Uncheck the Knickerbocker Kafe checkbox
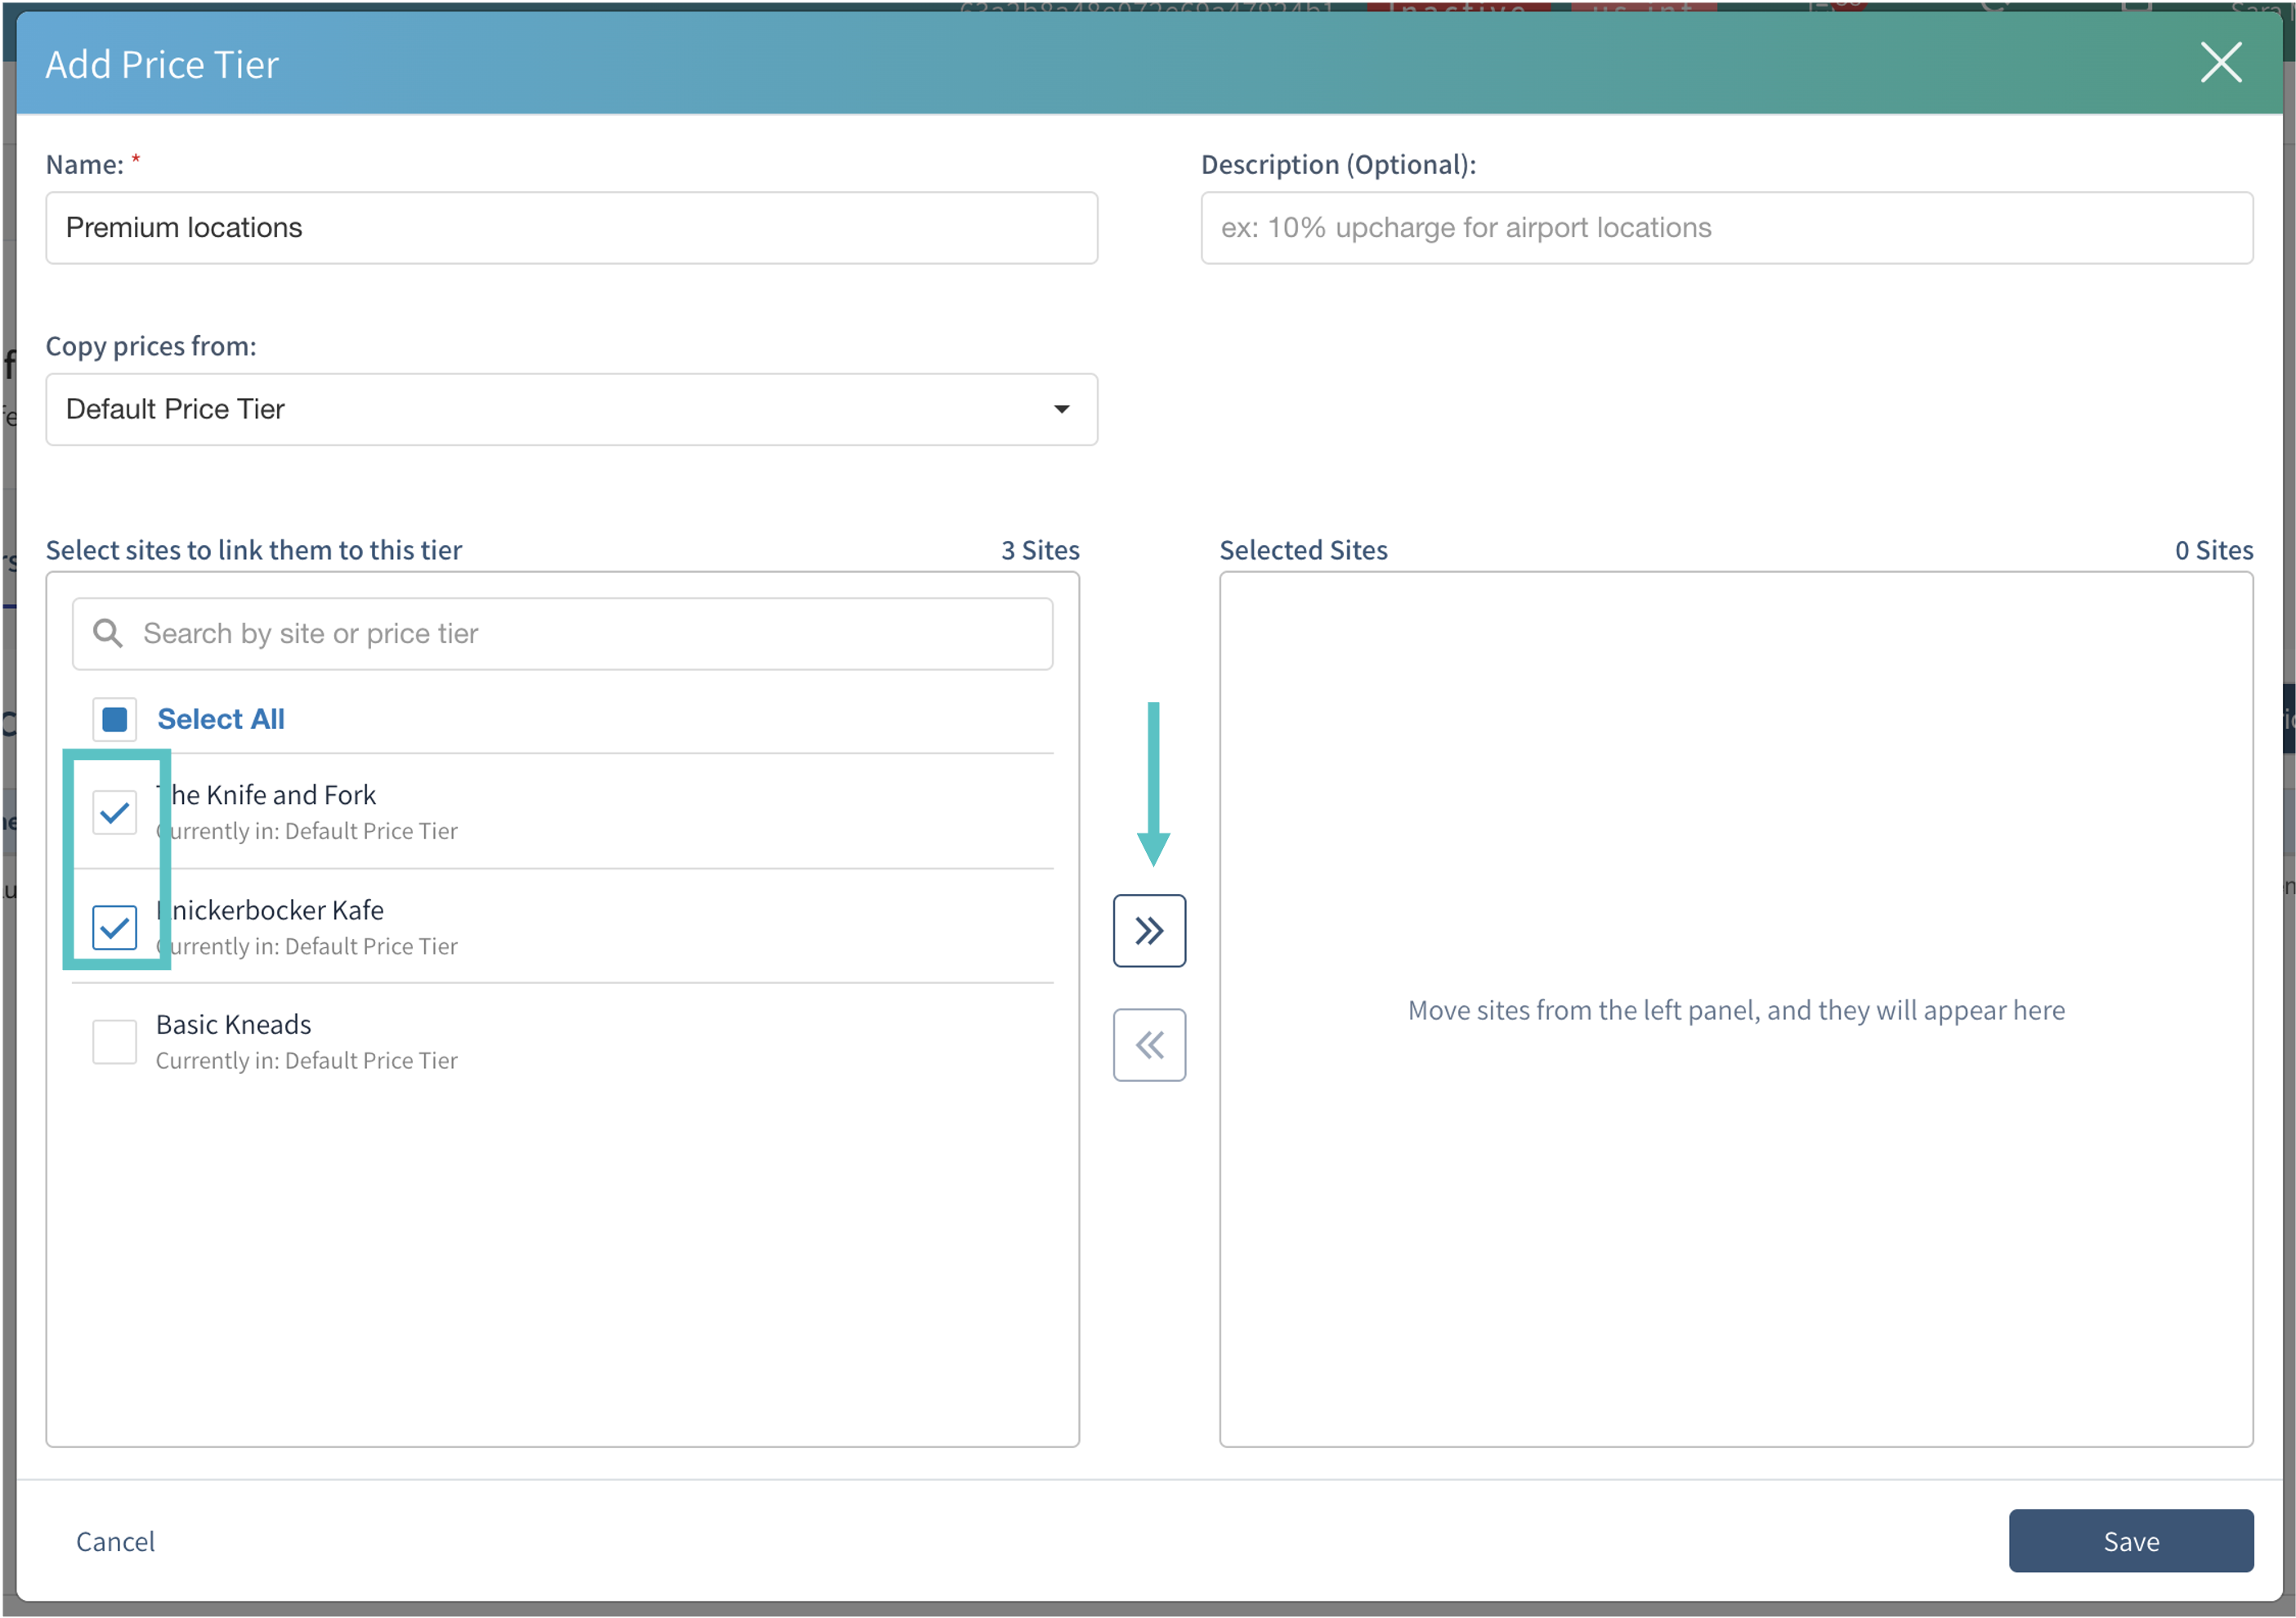The width and height of the screenshot is (2296, 1618). pyautogui.click(x=115, y=927)
